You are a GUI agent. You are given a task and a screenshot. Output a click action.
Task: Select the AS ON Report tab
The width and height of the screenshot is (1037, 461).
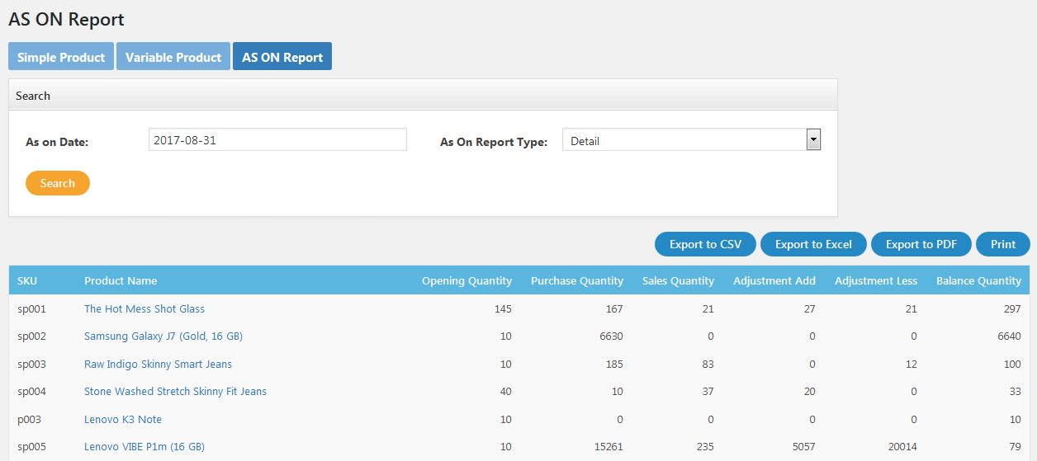click(282, 57)
